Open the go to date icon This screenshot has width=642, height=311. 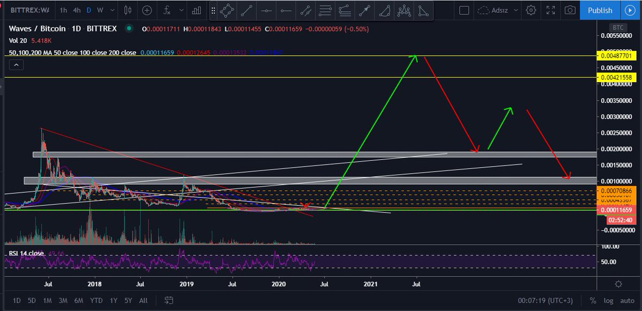point(169,300)
